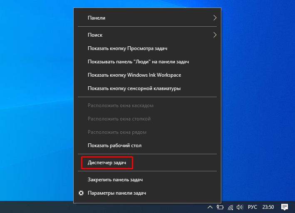Switch input language via РУС indicator
Screen dimensions: 295x213
point(252,207)
